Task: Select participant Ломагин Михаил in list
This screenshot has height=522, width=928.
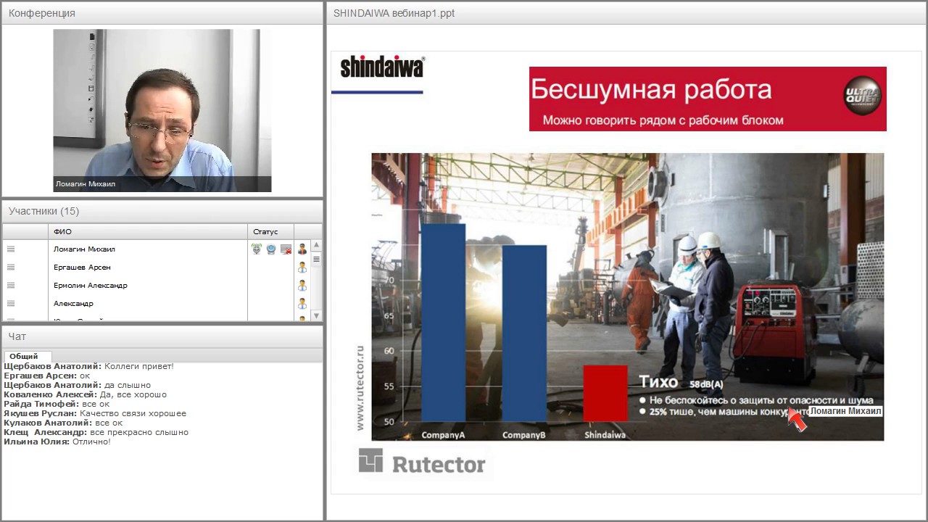Action: coord(84,249)
